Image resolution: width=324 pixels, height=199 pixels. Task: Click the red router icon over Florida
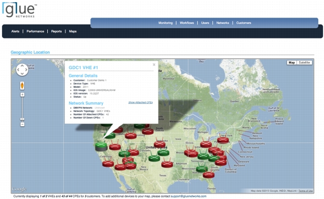pyautogui.click(x=209, y=175)
